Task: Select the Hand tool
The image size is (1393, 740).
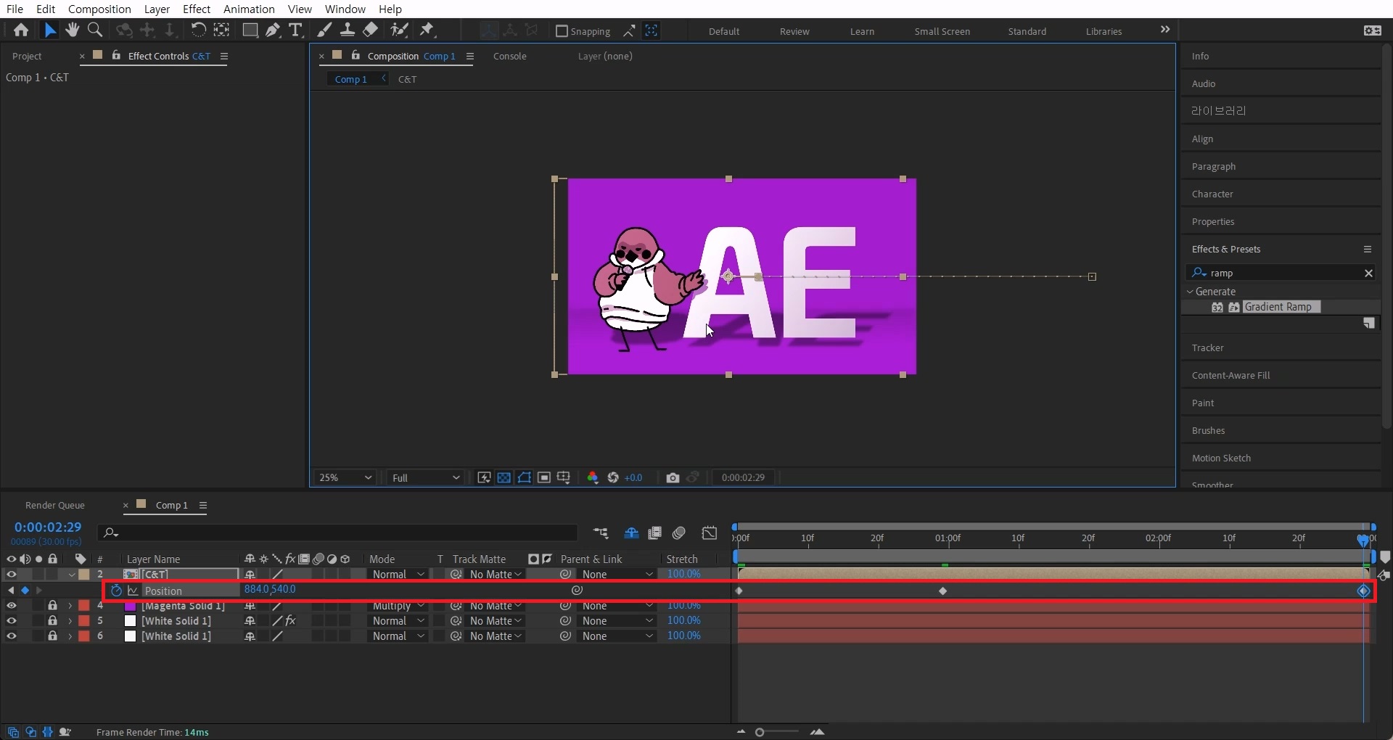Action: click(x=72, y=30)
